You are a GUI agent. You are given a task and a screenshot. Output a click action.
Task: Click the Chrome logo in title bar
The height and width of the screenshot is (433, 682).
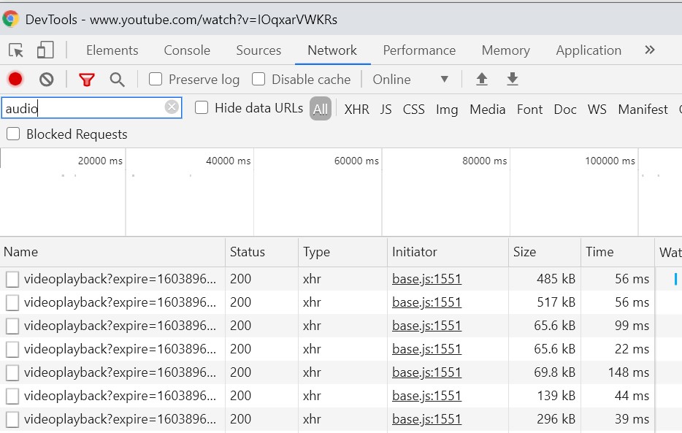[10, 19]
